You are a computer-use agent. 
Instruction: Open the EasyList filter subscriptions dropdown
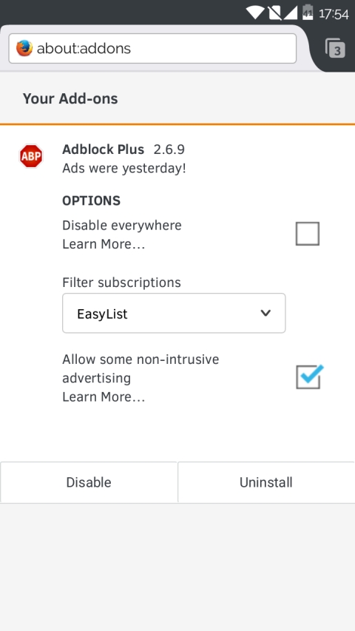[174, 313]
